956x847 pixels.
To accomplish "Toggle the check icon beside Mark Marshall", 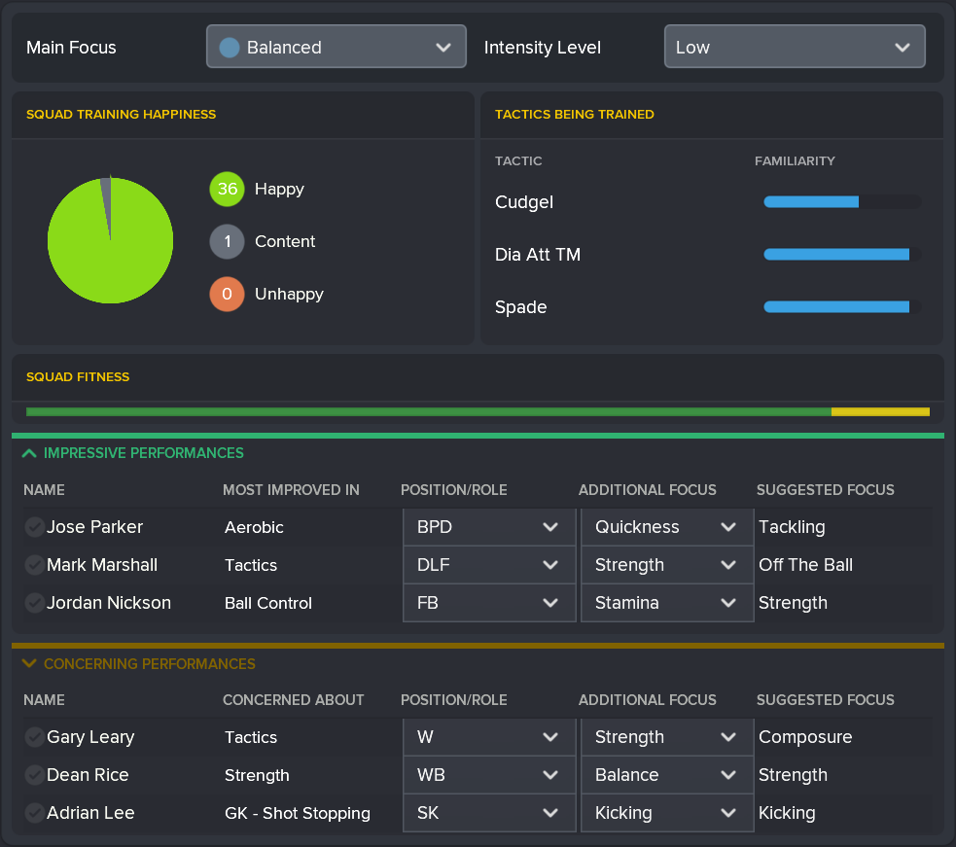I will 34,565.
